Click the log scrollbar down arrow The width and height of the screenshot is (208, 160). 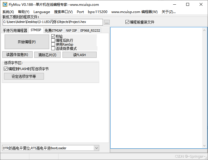pyautogui.click(x=204, y=146)
